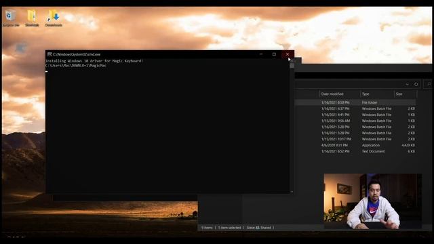Select the batch file dated 1/15/2021 9:56 AM
Screen dimensions: 434x244
[x=355, y=121]
